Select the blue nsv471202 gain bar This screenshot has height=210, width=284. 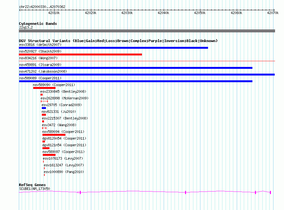[147, 75]
